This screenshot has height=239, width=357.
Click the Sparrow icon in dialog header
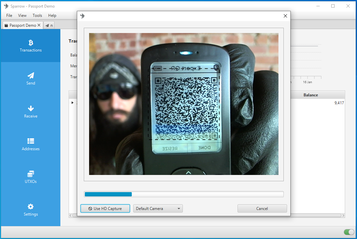(82, 16)
